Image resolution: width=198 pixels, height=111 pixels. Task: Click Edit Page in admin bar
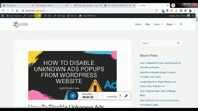pos(59,16)
